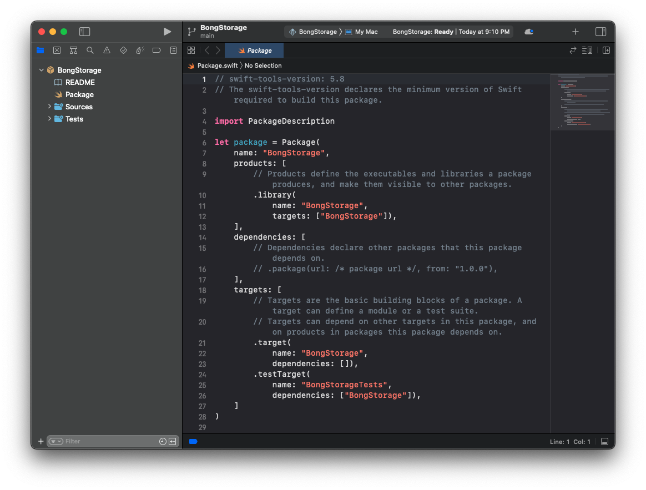The image size is (646, 490).
Task: Open the Issue navigator warning icon
Action: 107,50
